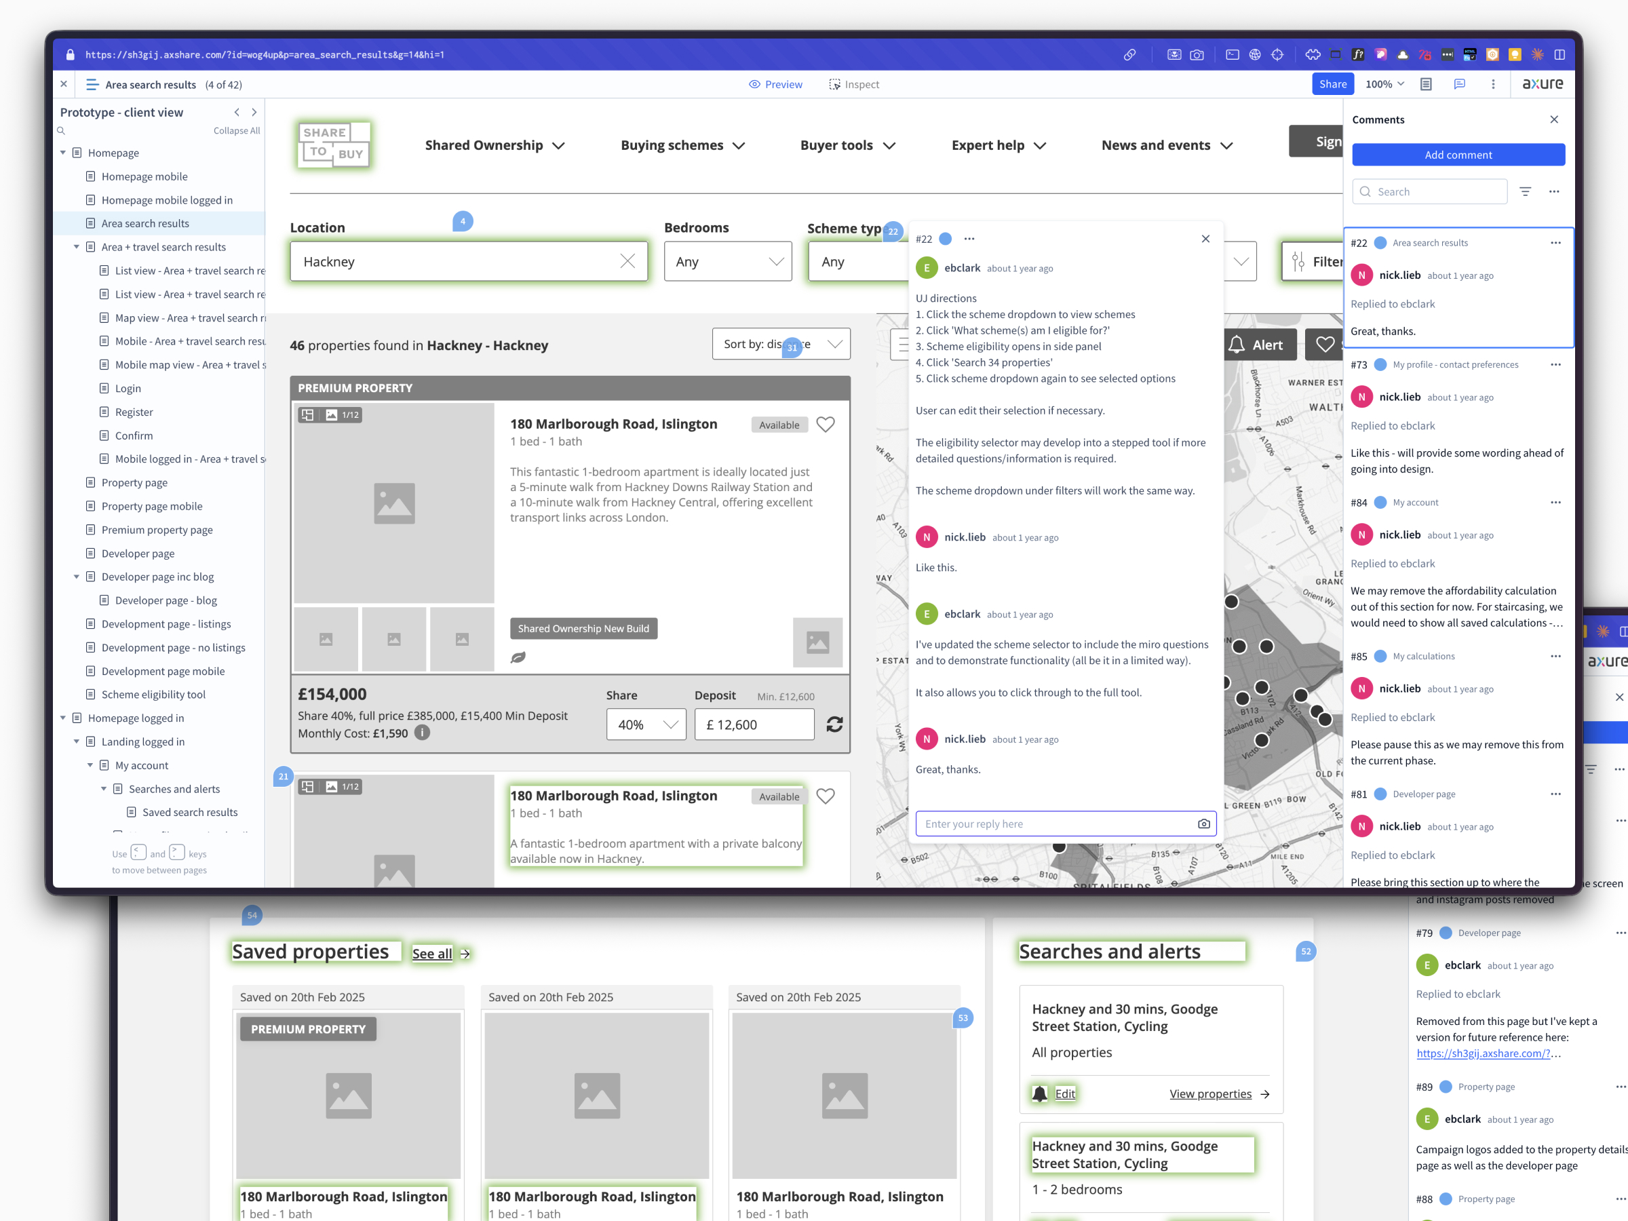Click the monthly cost info icon
This screenshot has height=1221, width=1628.
point(422,733)
